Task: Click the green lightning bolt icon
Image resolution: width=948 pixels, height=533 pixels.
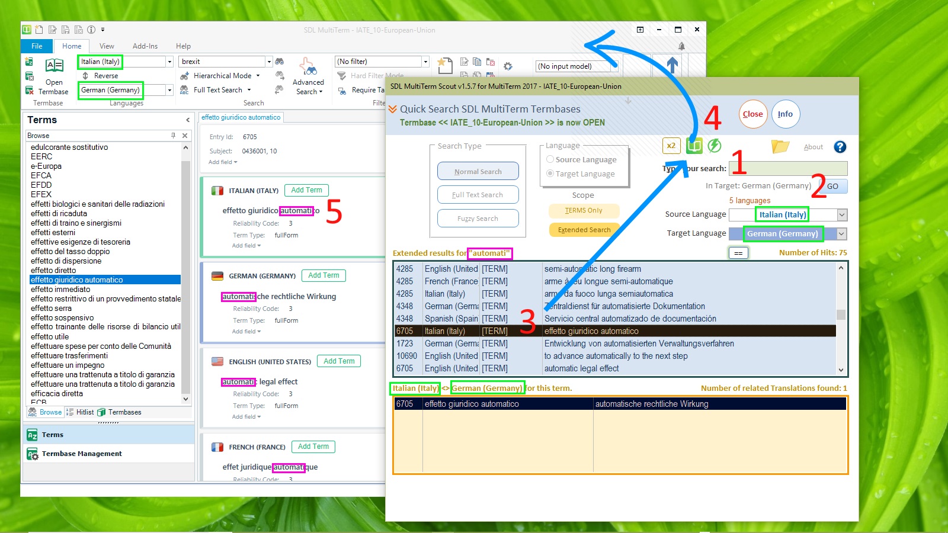Action: [715, 146]
